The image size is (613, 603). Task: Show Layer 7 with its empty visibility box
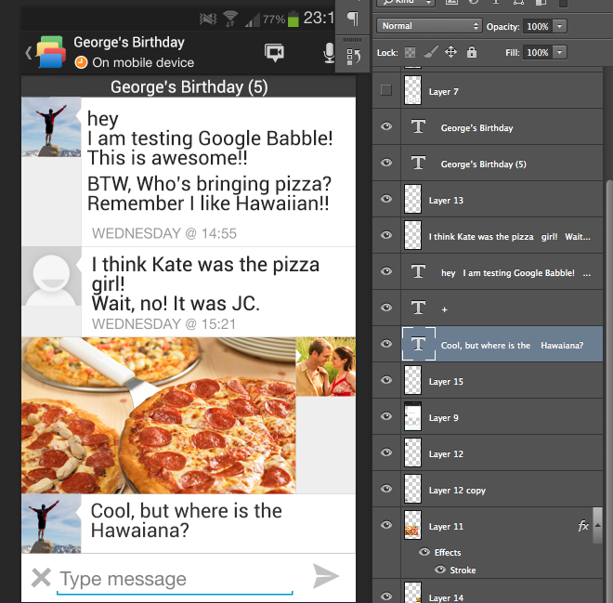[x=386, y=90]
